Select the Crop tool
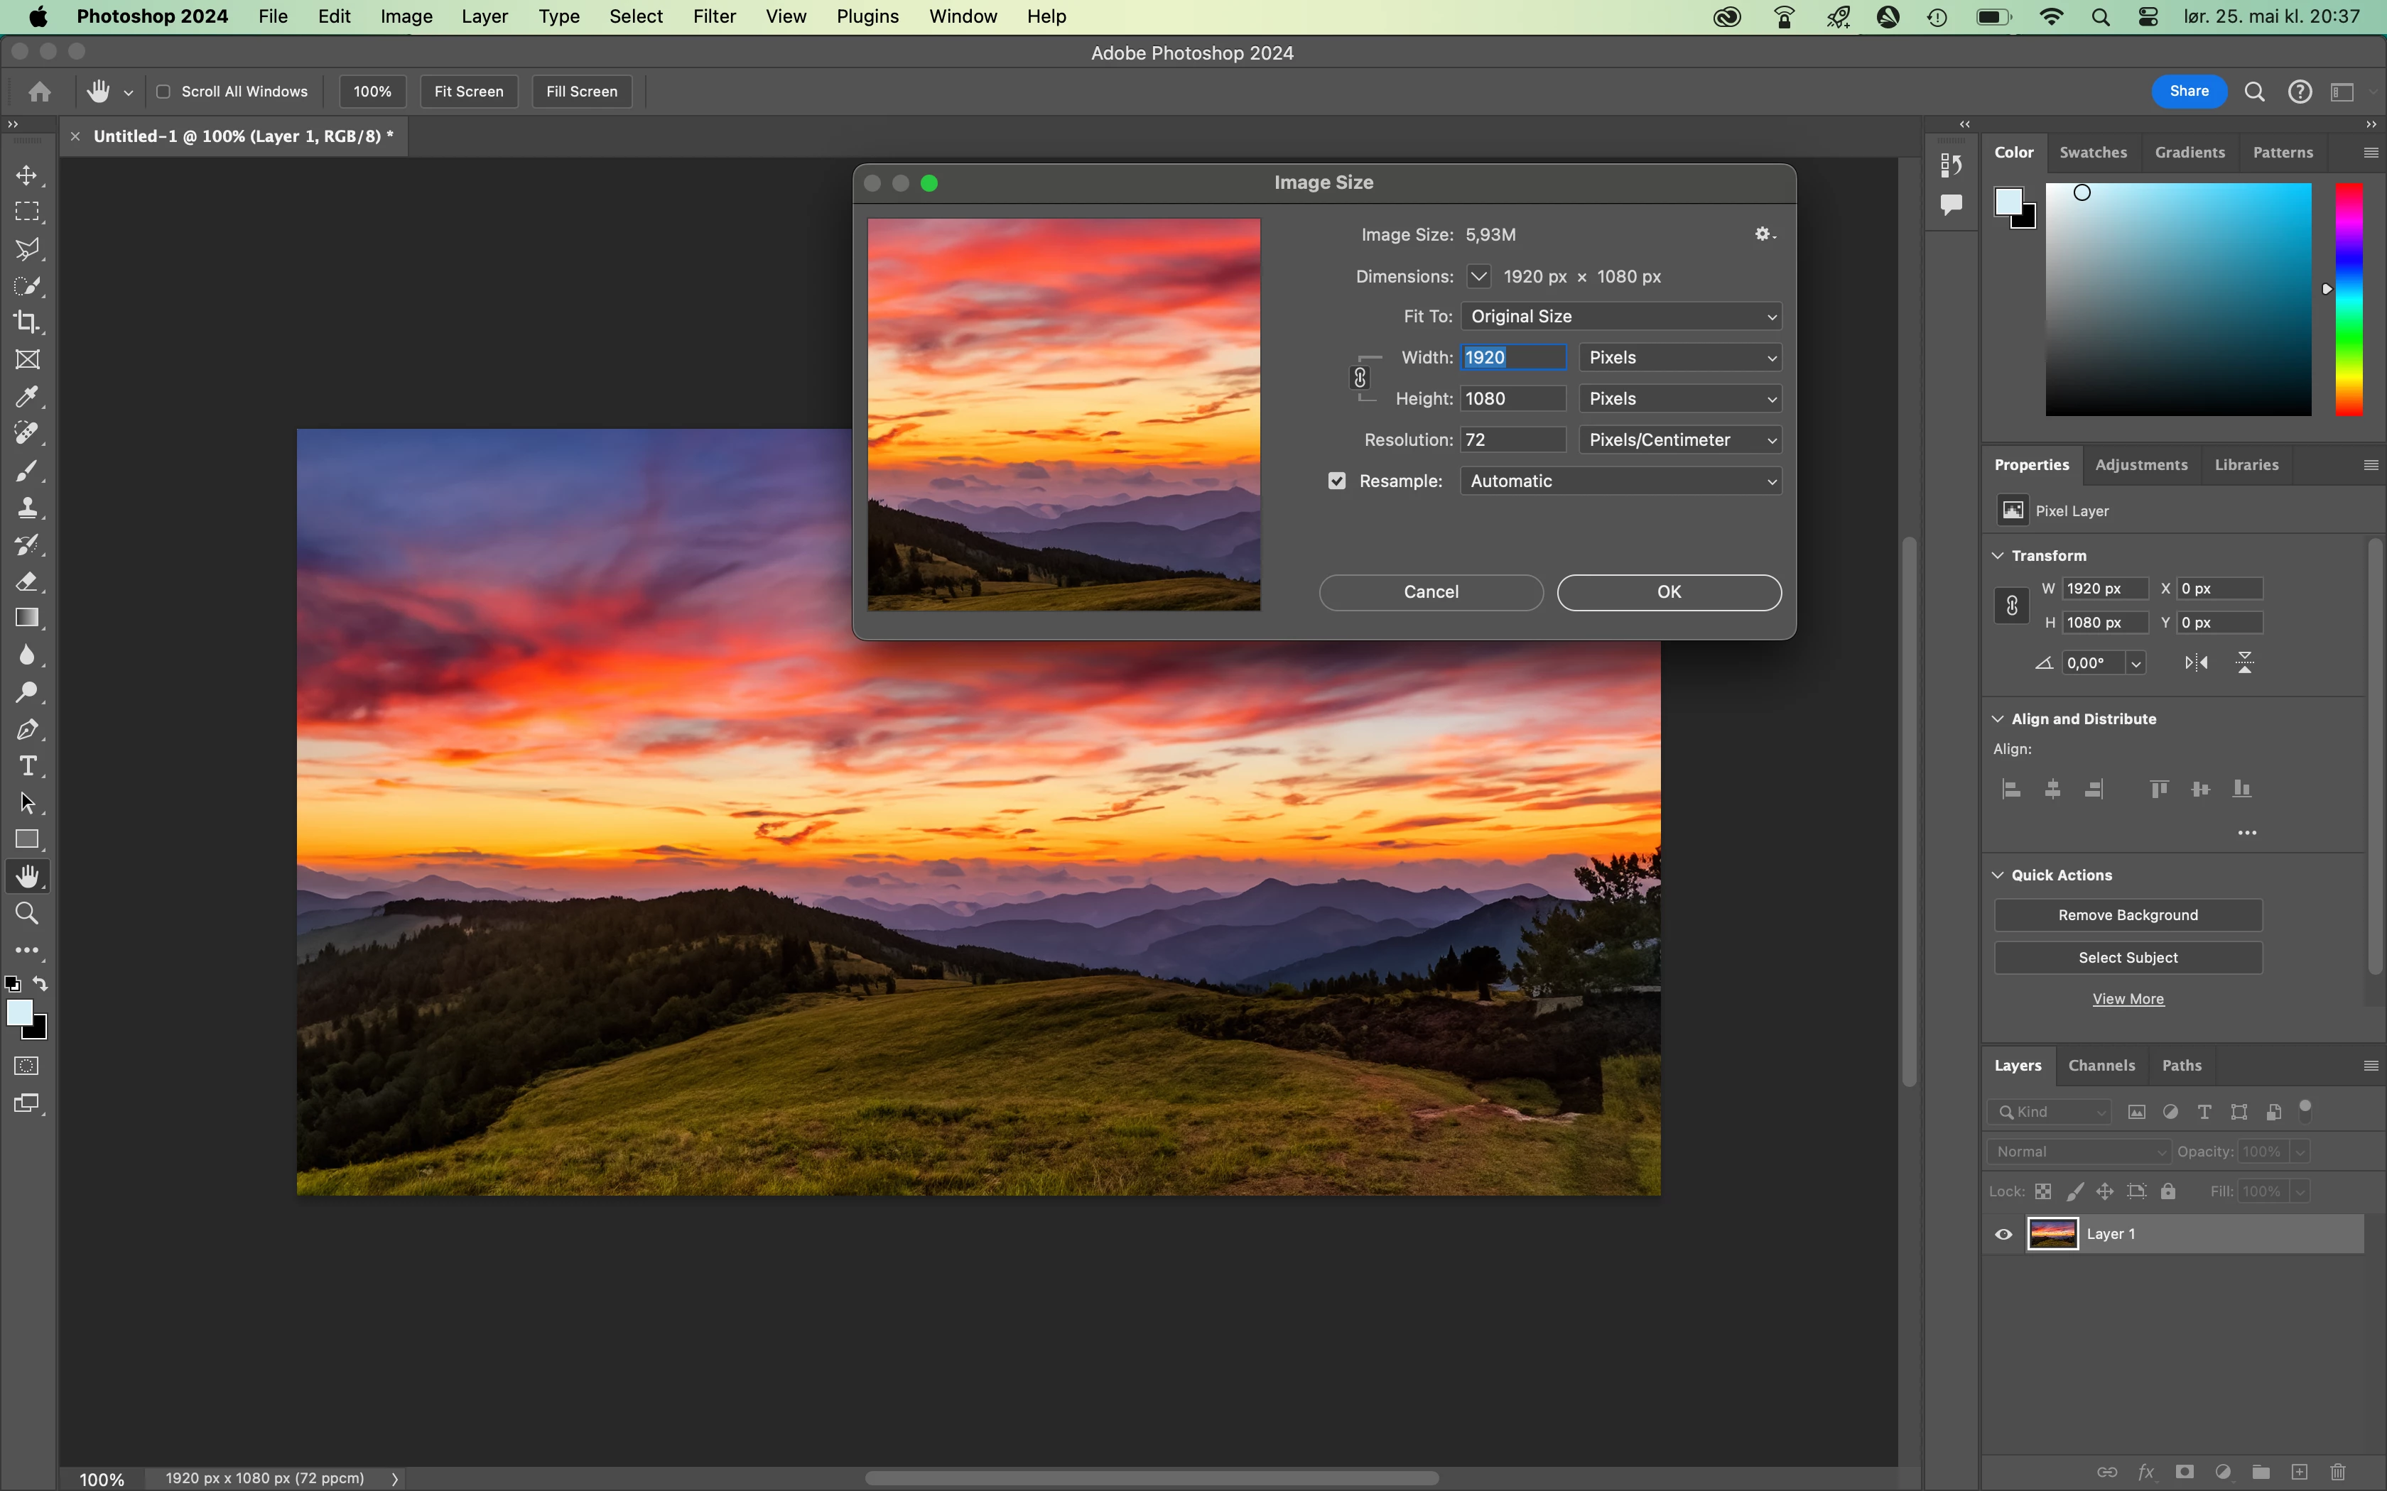2387x1491 pixels. pyautogui.click(x=26, y=322)
